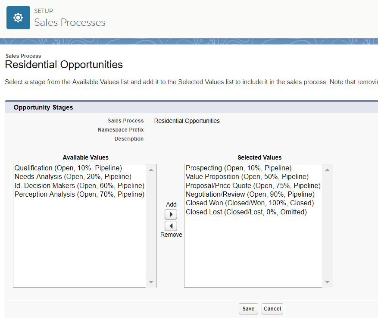This screenshot has height=320, width=378.
Task: Click the Sales Processes page title
Action: (70, 22)
